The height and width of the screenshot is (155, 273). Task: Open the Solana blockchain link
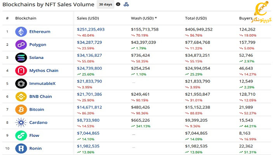click(x=36, y=57)
